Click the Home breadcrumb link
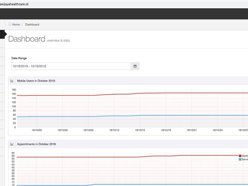 point(16,24)
